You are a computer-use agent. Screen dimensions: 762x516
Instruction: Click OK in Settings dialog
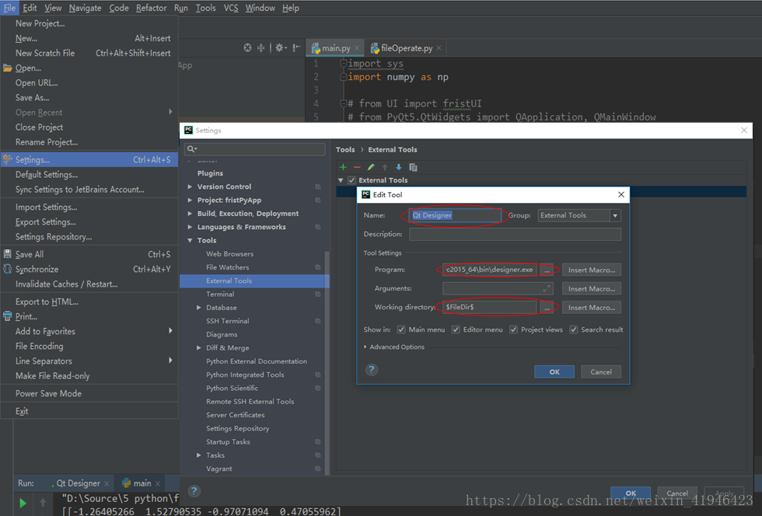[x=631, y=493]
